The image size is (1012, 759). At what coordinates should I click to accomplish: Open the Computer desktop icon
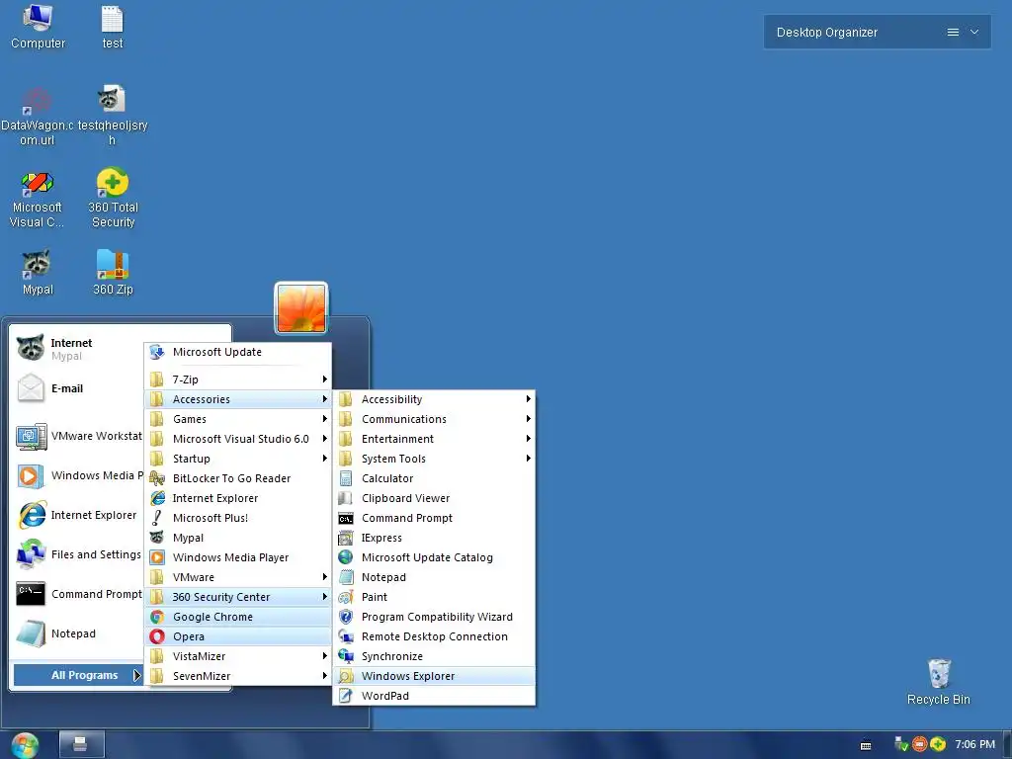(x=38, y=27)
